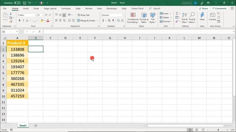Click the Save icon in title bar
Screen dimensions: 236x132
[25, 3]
